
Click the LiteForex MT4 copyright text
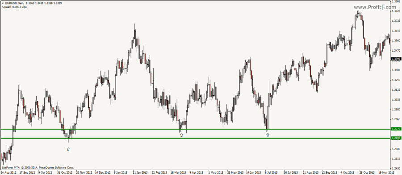(38, 168)
